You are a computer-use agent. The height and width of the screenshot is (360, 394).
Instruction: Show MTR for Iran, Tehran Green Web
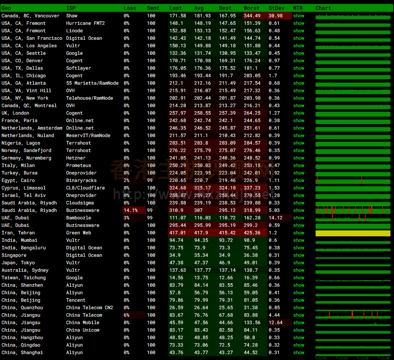click(x=299, y=233)
